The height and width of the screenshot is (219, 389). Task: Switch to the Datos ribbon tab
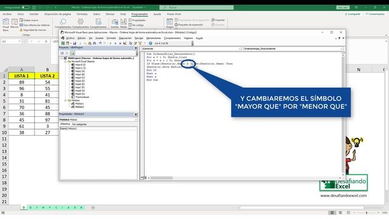click(97, 14)
